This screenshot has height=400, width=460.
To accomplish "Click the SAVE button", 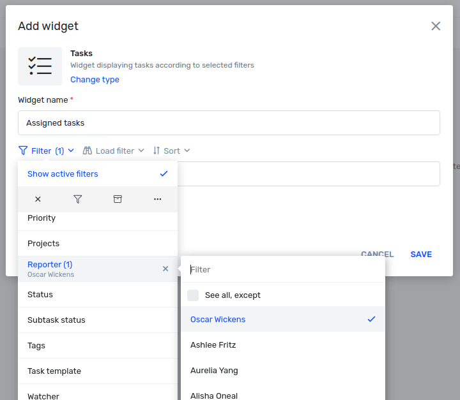I will [421, 255].
